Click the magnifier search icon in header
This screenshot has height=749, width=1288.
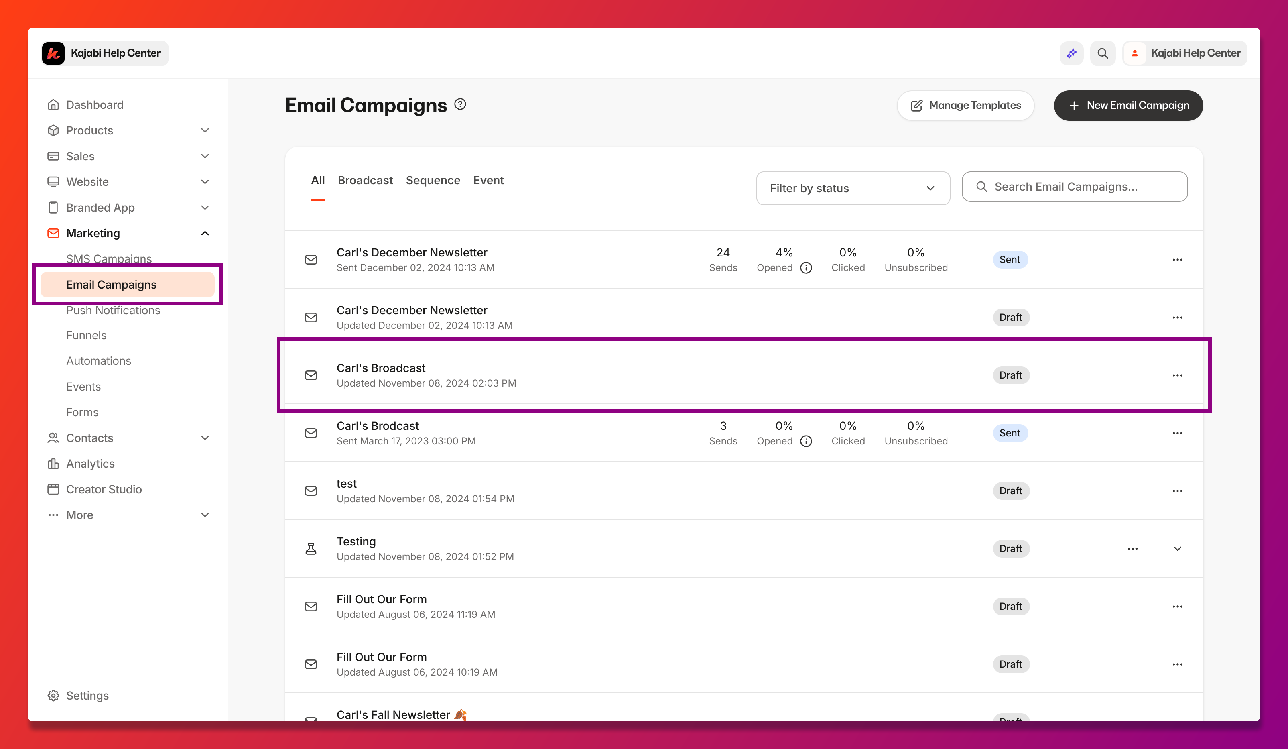1103,53
